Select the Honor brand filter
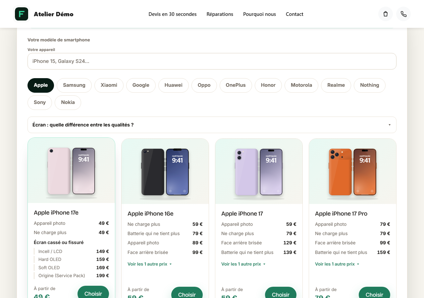 (268, 85)
